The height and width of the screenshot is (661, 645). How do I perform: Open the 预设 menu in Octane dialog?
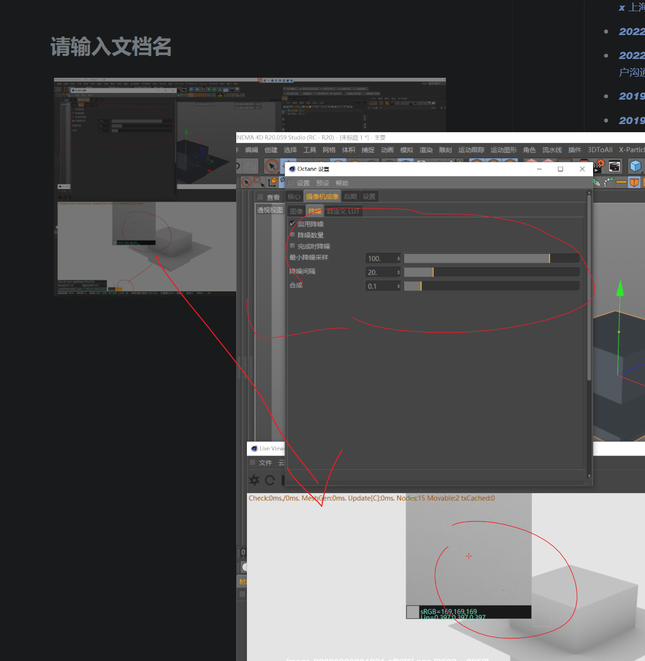coord(323,183)
